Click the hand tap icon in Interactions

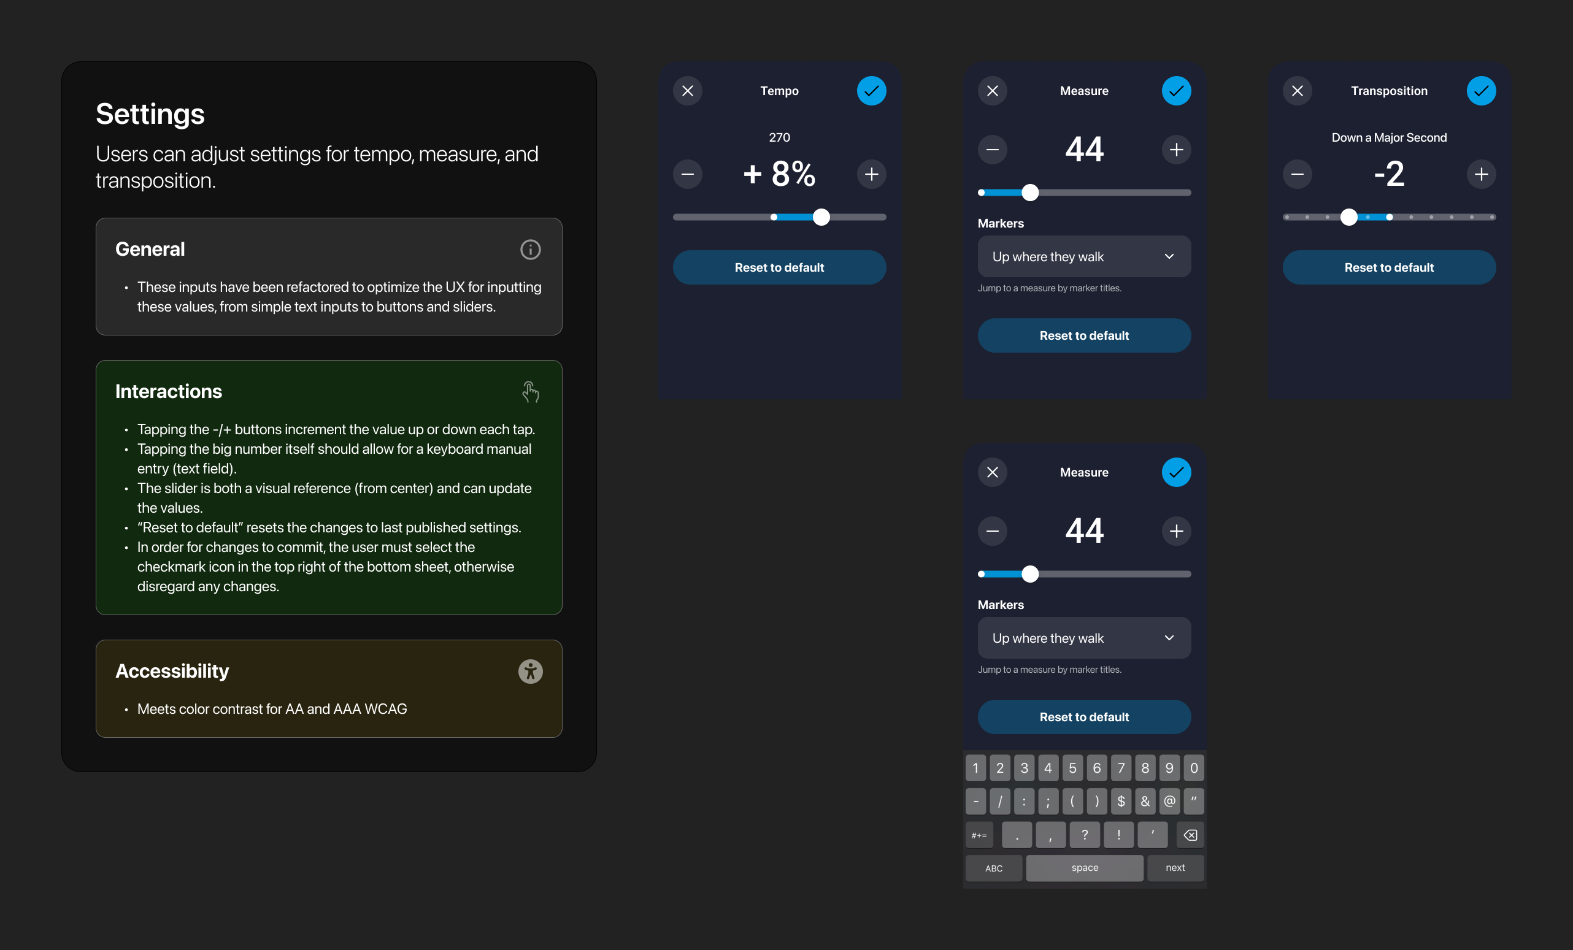(530, 392)
